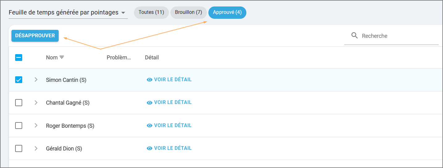443x168 pixels.
Task: Tick the checkbox next to Gérald Dion
Action: (x=19, y=148)
